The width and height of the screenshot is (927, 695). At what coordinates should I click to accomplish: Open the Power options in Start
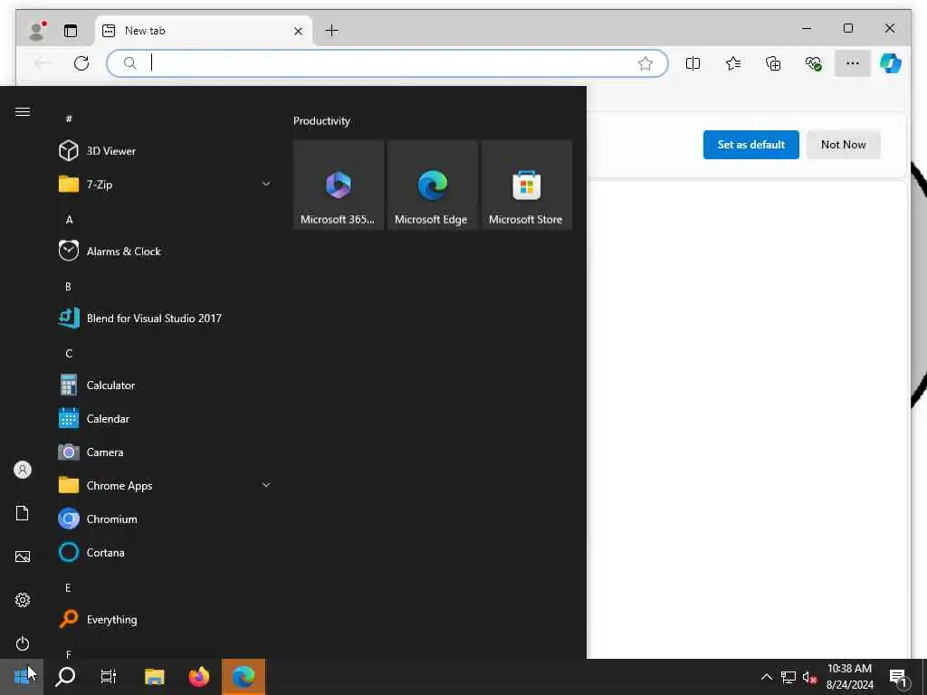[x=23, y=643]
